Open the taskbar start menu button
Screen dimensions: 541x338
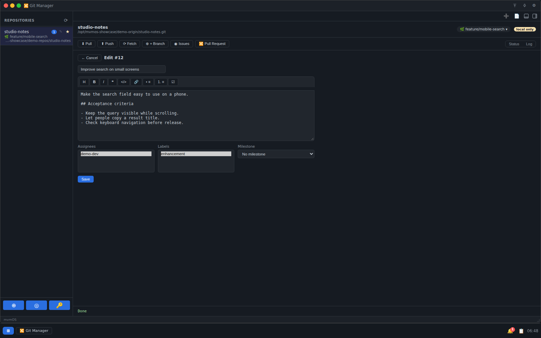coord(8,331)
